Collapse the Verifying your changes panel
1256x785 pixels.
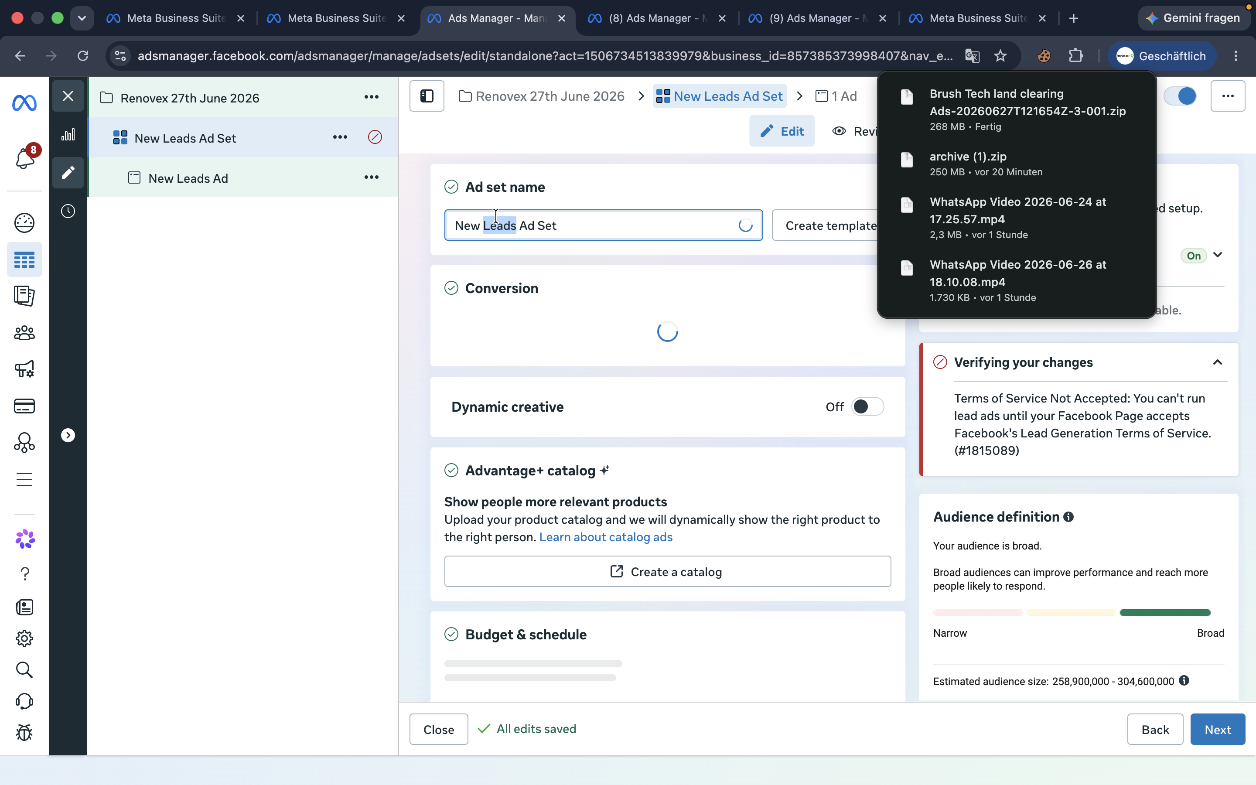(x=1217, y=362)
